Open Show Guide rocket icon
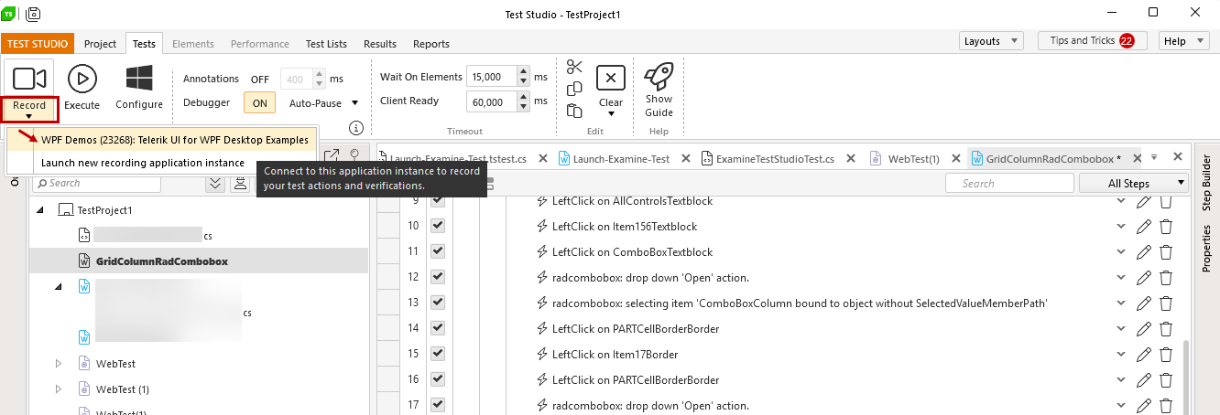This screenshot has width=1220, height=415. click(x=659, y=76)
